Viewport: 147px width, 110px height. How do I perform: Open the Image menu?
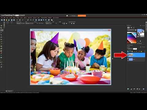11,18
